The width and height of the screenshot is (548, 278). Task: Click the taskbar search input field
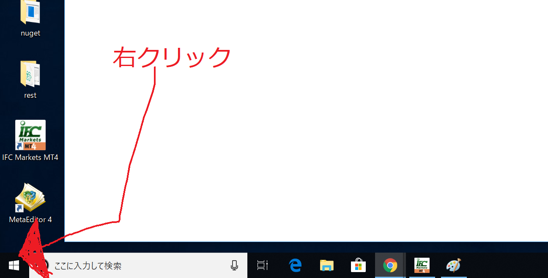[127, 265]
